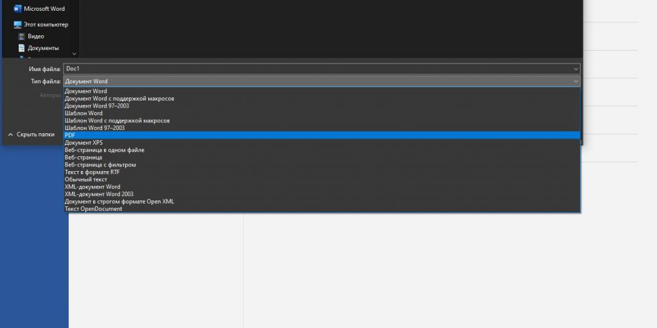This screenshot has height=328, width=657.
Task: Click Скрыть папки to hide folders
Action: coord(36,135)
